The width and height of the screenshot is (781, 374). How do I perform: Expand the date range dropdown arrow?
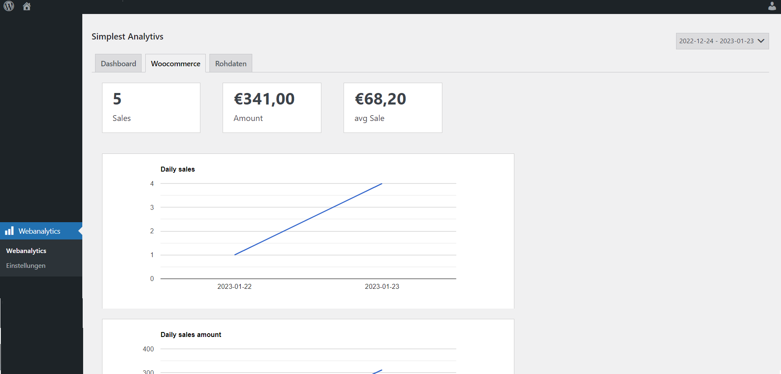(761, 41)
